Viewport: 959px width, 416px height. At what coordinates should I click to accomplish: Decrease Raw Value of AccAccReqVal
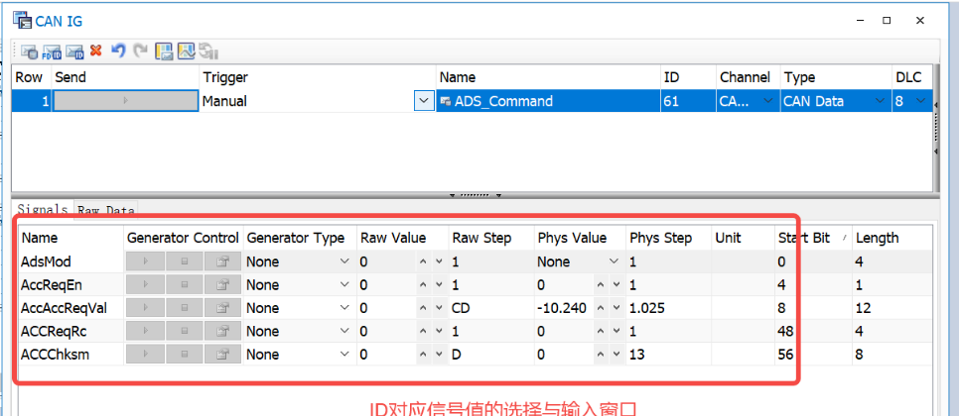point(439,308)
